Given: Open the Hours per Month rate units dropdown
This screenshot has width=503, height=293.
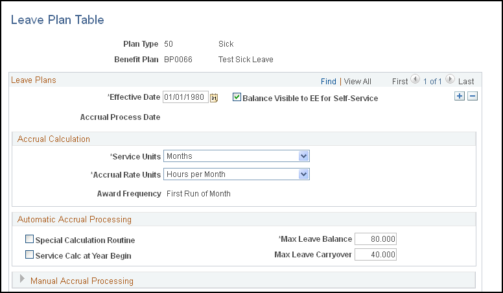Looking at the screenshot, I should 237,174.
